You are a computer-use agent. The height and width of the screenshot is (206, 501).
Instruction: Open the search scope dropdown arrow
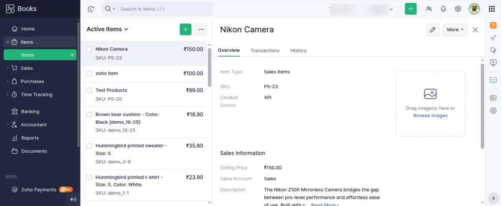114,9
